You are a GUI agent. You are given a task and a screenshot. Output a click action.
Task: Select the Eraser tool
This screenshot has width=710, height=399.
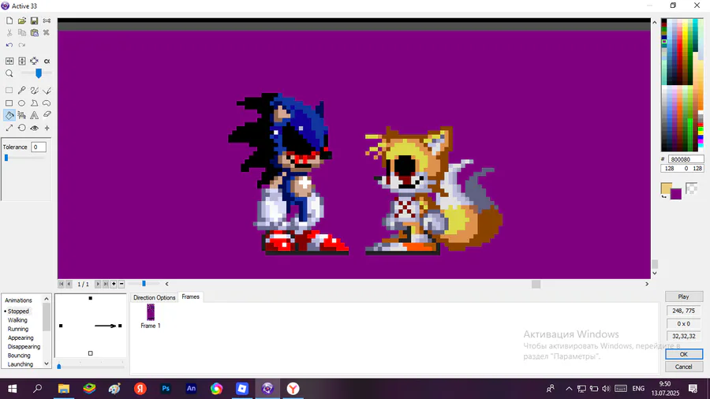tap(47, 115)
